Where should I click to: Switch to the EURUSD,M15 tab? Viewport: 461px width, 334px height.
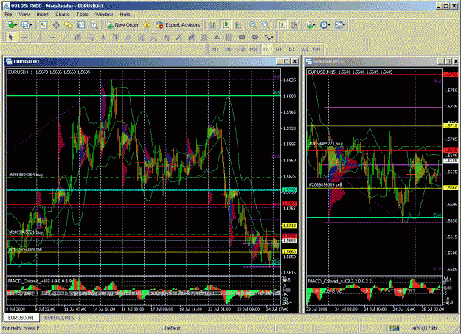(x=59, y=318)
